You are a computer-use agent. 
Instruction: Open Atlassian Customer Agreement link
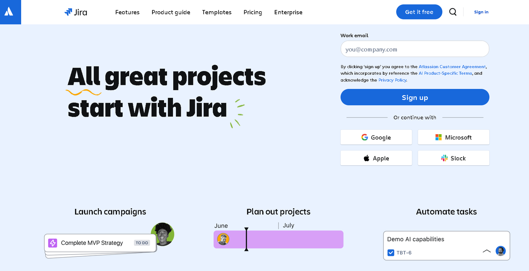click(452, 66)
